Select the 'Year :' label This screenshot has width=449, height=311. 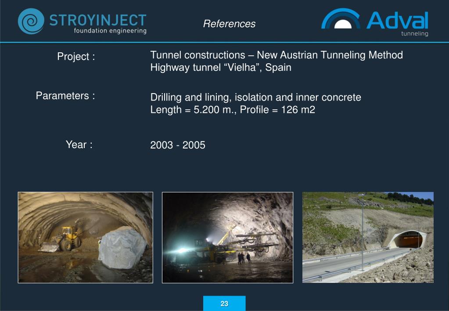pyautogui.click(x=79, y=145)
